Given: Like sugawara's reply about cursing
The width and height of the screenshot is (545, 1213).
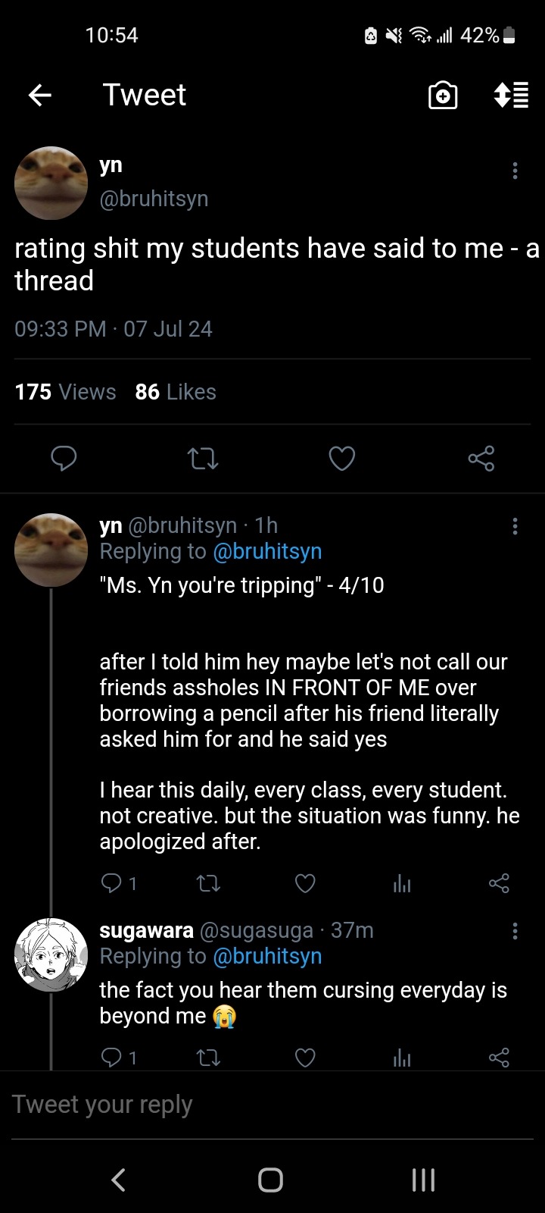Looking at the screenshot, I should coord(305,1058).
